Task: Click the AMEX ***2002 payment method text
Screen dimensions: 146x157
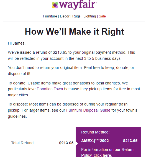Action: point(95,141)
